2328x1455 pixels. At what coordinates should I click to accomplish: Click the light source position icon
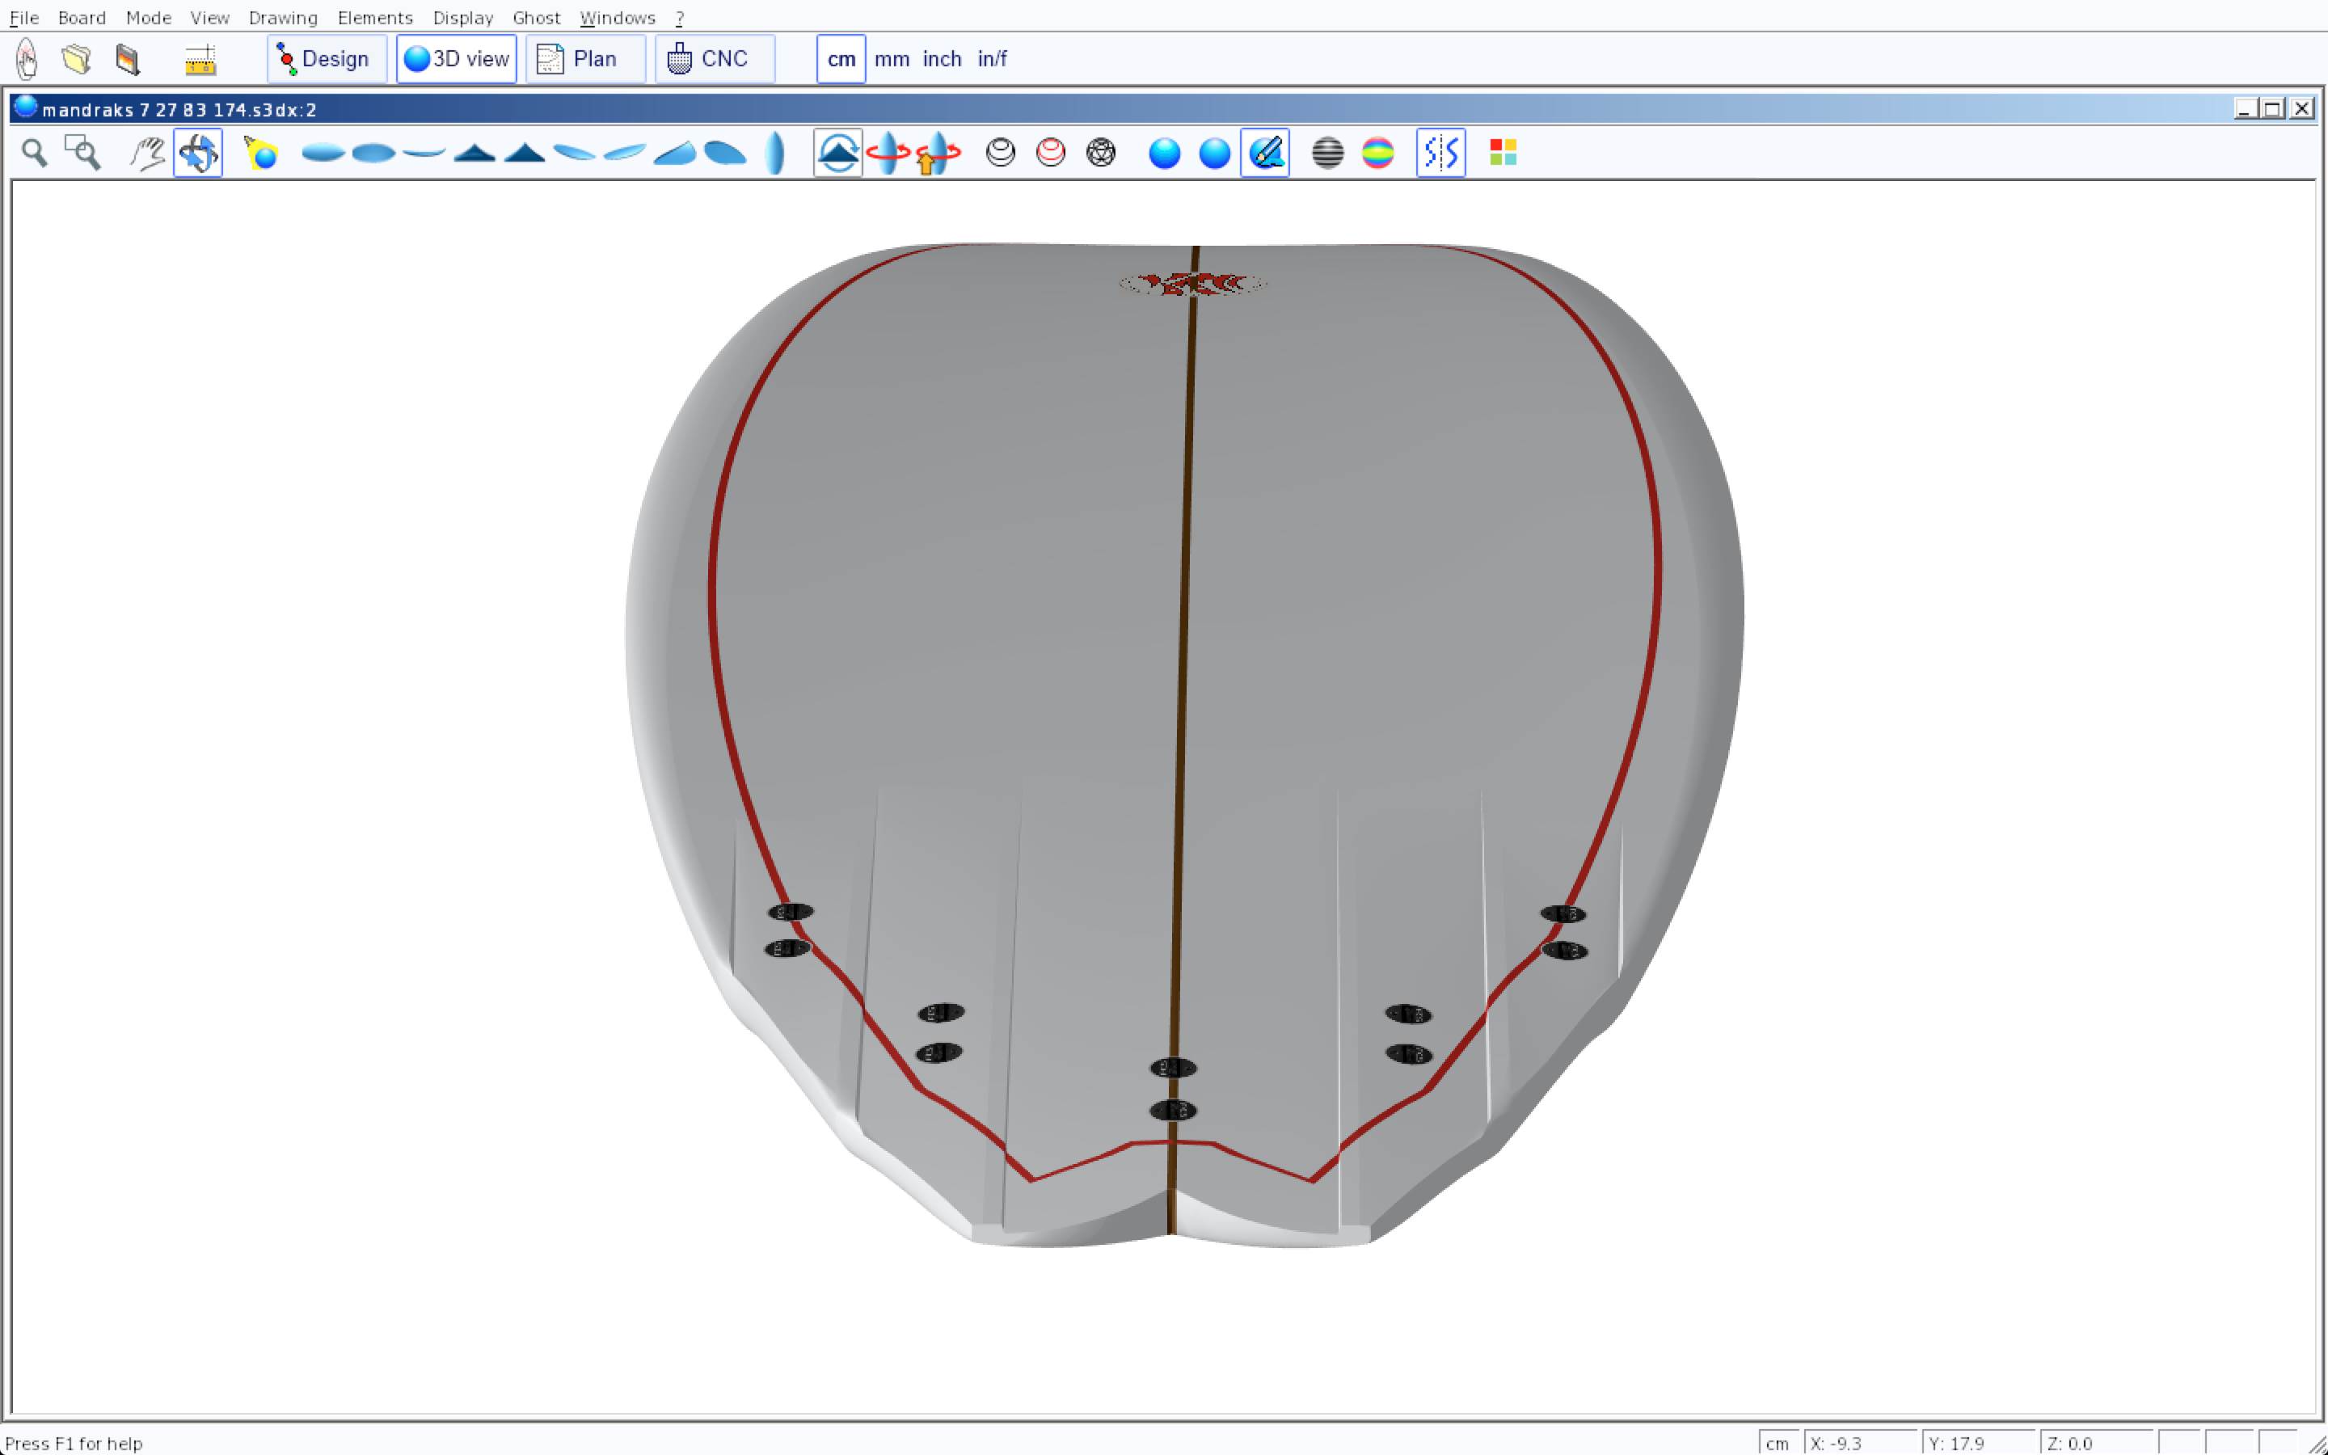pyautogui.click(x=261, y=153)
